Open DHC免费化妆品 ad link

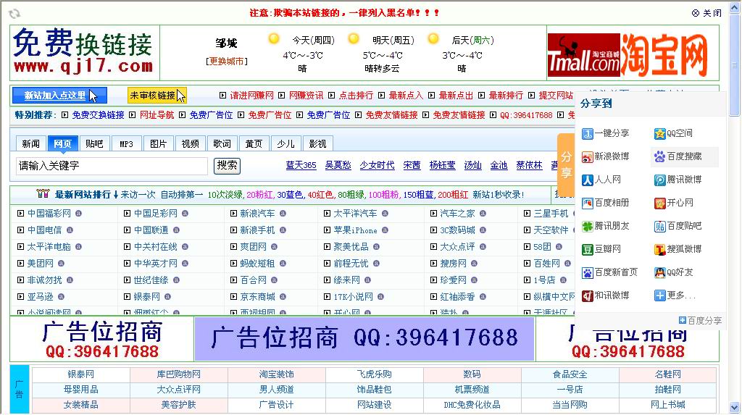click(472, 405)
